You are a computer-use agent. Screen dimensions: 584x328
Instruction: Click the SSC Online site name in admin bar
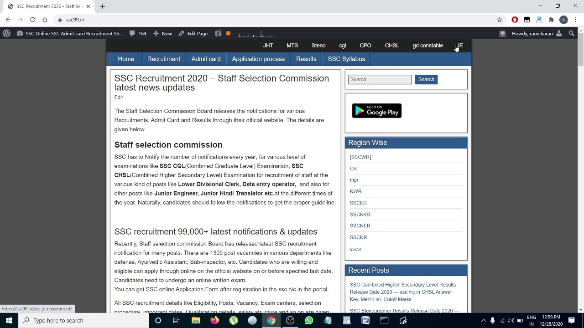[70, 33]
